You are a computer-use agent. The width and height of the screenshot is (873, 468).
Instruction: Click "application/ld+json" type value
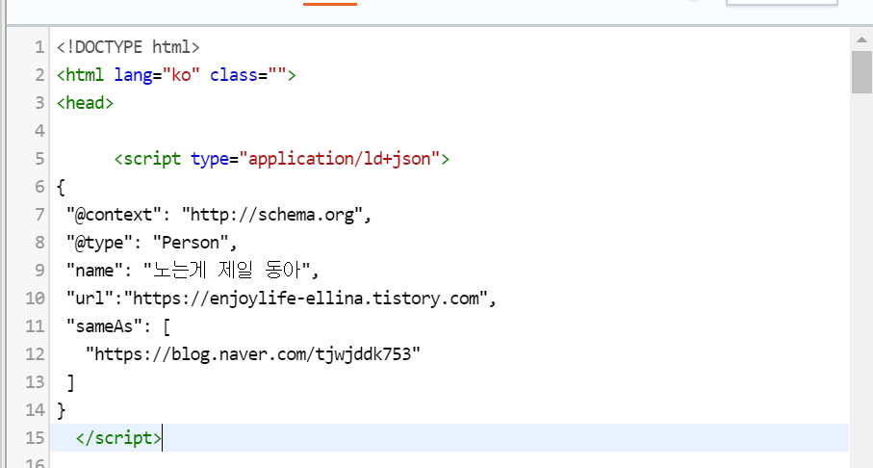click(339, 159)
